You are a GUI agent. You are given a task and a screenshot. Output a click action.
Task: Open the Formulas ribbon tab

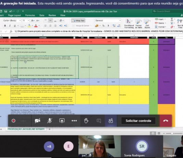point(30,15)
